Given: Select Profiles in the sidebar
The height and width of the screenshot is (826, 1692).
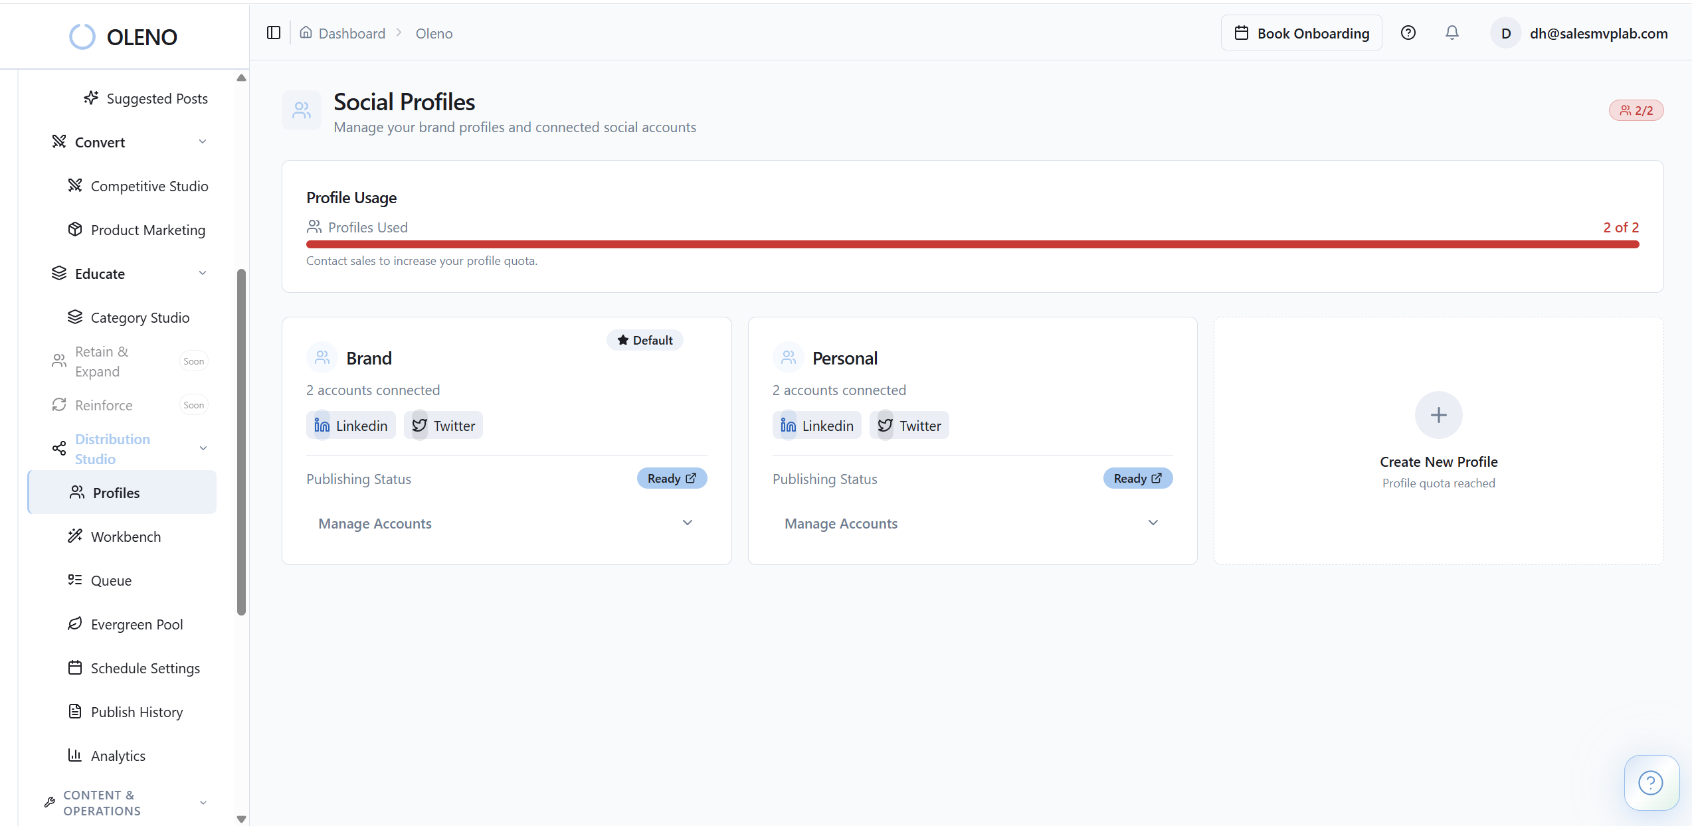Looking at the screenshot, I should click(116, 492).
